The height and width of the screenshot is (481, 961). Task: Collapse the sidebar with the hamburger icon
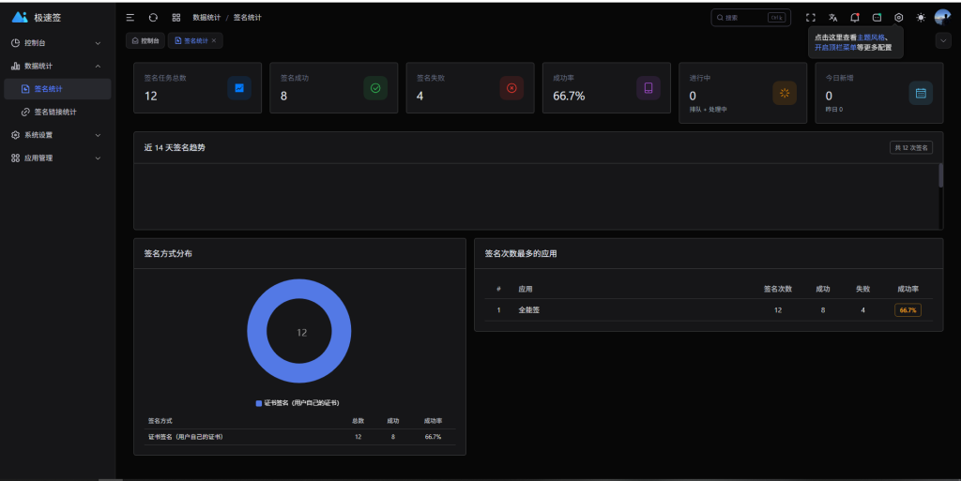(x=130, y=18)
